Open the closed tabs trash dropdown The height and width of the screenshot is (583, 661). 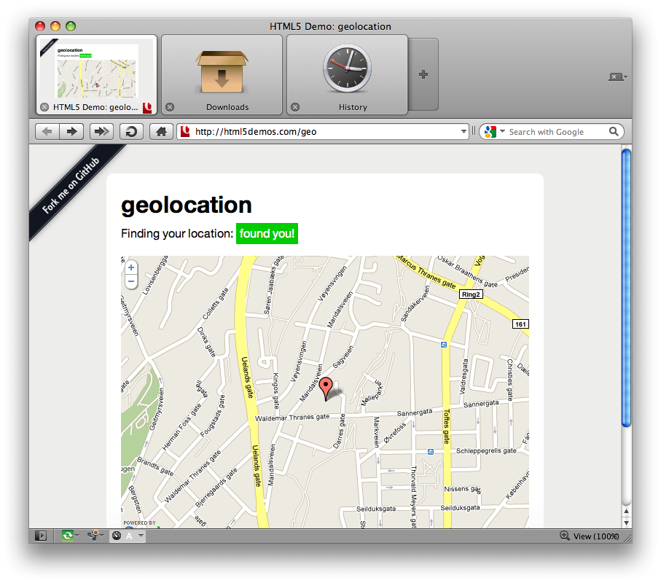pos(617,77)
